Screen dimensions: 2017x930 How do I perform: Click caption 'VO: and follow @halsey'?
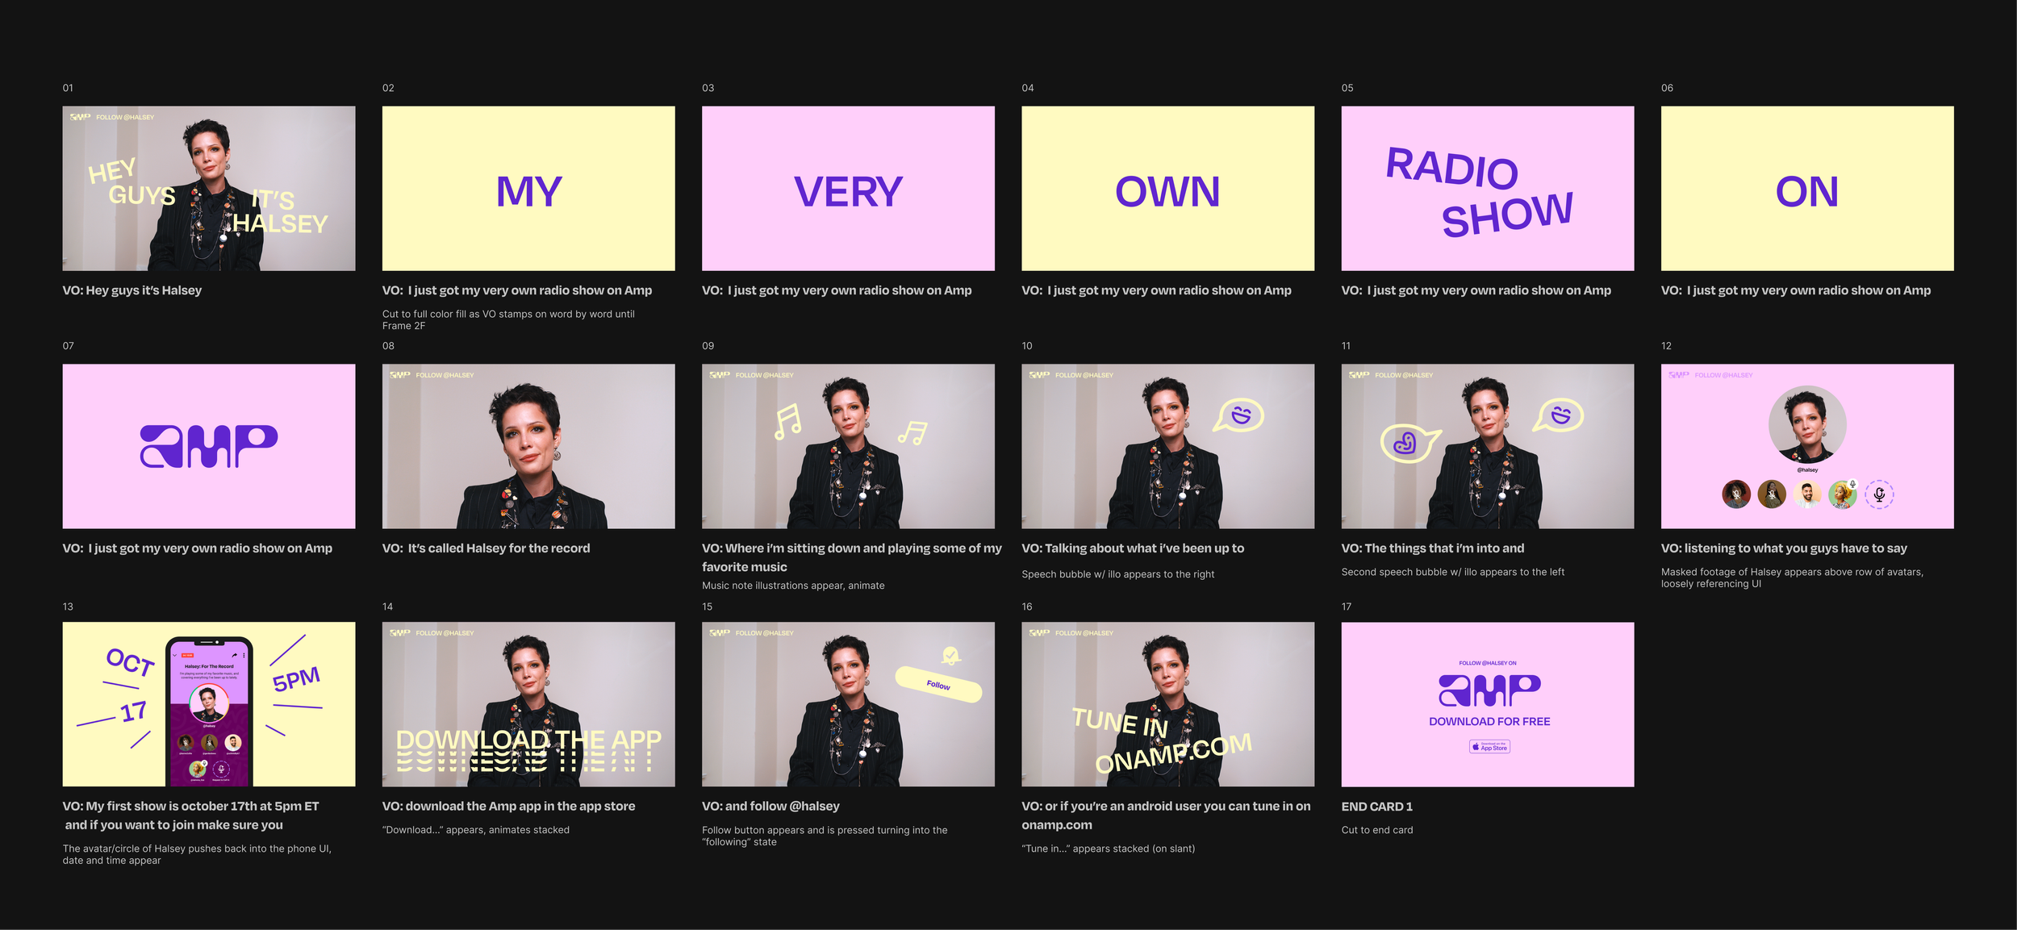click(770, 807)
